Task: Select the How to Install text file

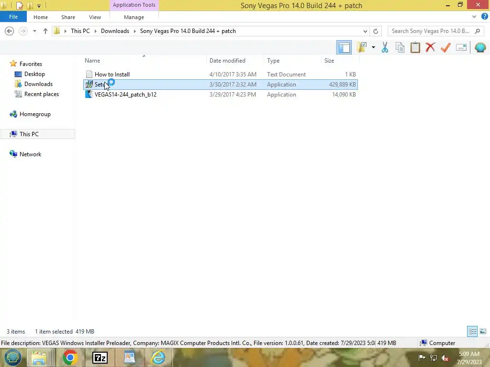Action: (221, 74)
